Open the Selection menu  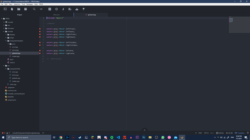(x=17, y=4)
